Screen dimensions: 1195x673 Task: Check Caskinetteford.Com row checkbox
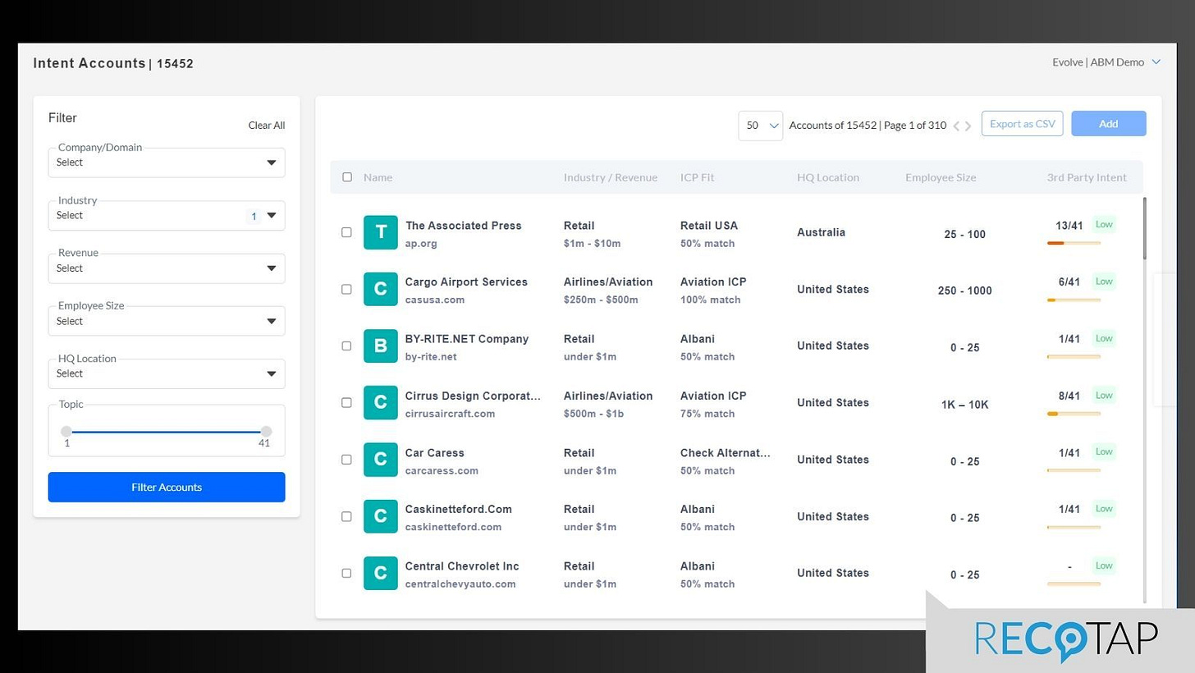point(346,516)
